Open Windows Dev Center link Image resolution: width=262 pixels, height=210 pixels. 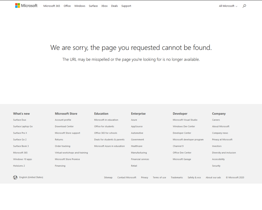184,126
